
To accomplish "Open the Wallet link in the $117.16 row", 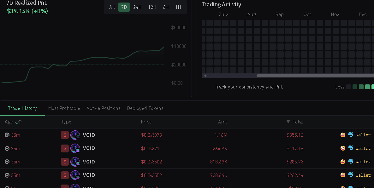I will (x=363, y=149).
